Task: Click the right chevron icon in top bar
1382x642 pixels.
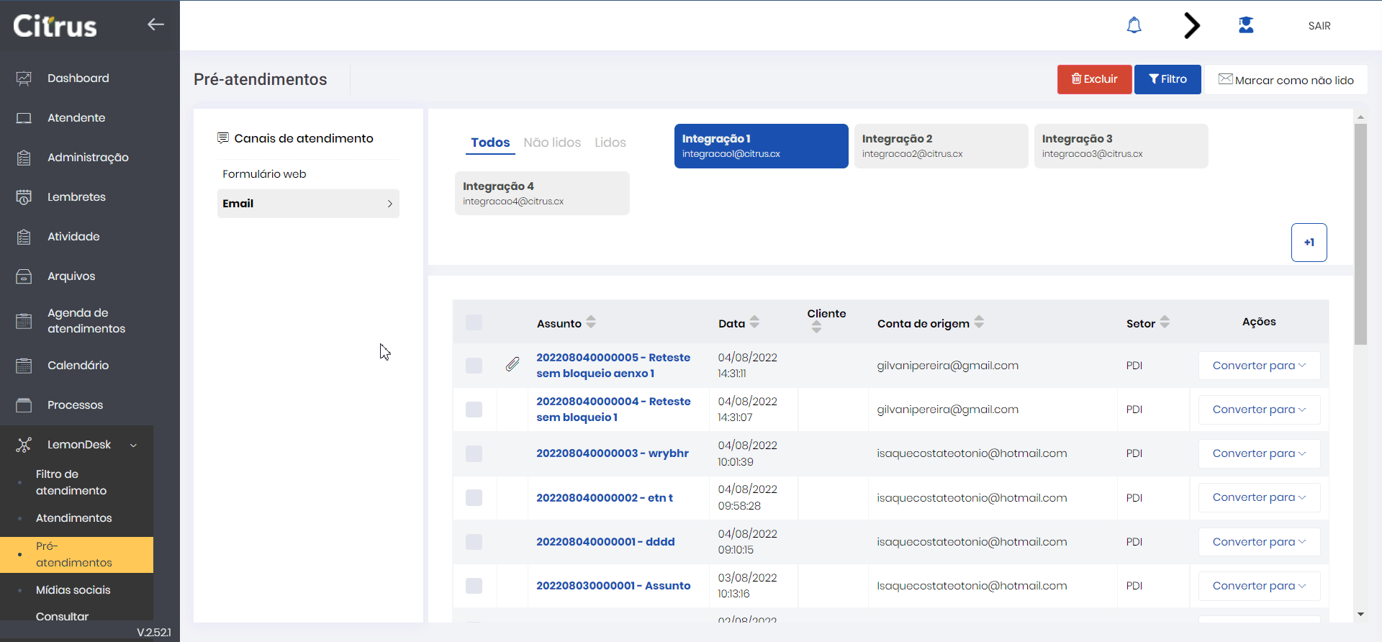Action: (x=1191, y=26)
